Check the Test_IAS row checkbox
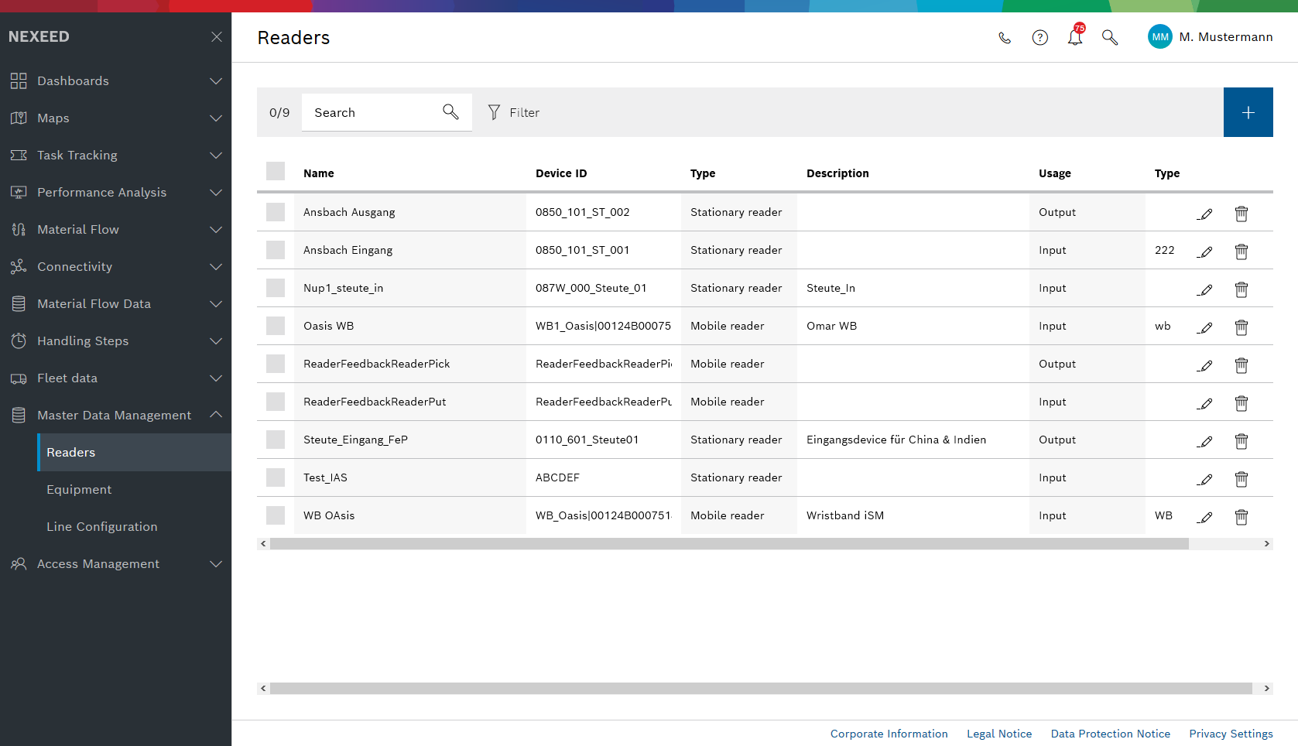 pos(276,477)
